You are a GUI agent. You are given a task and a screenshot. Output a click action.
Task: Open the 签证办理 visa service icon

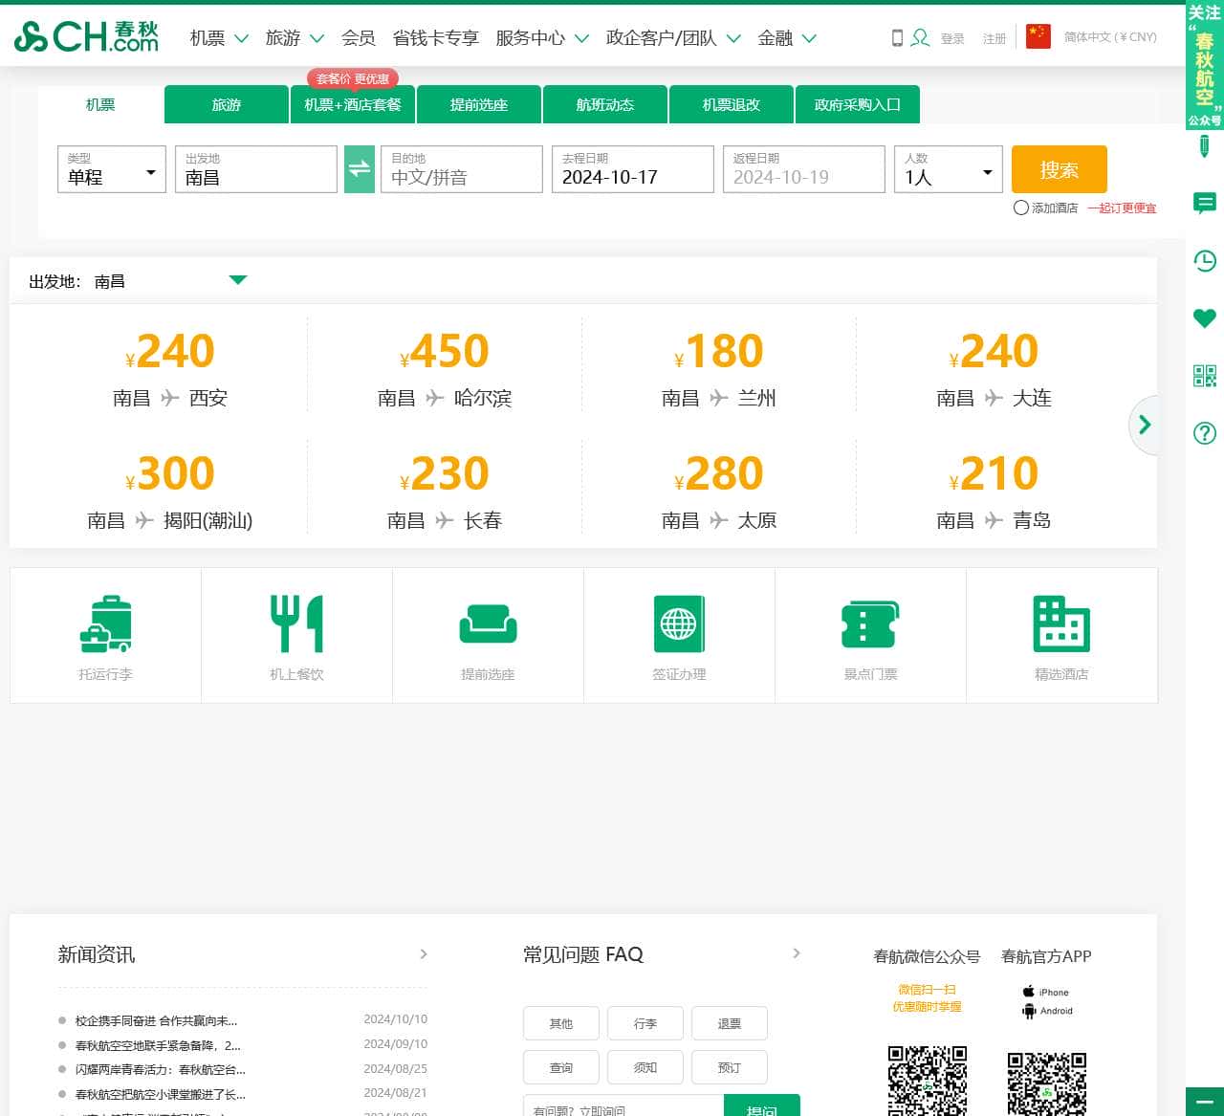[679, 624]
